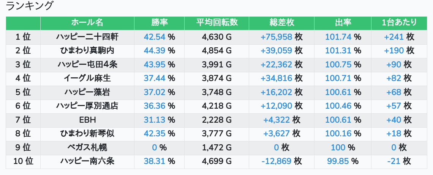Image resolution: width=433 pixels, height=175 pixels.
Task: Open the +75,958 total difference link
Action: [276, 37]
